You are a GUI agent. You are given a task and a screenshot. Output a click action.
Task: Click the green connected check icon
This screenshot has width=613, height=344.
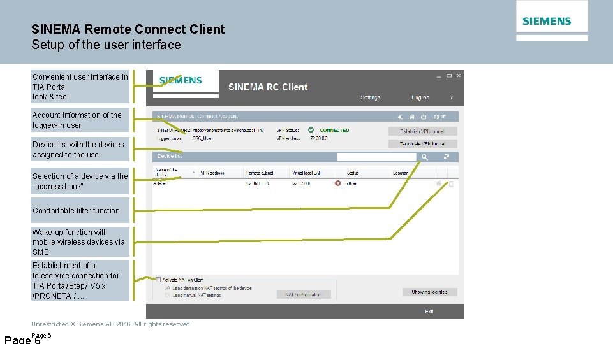[x=311, y=129]
